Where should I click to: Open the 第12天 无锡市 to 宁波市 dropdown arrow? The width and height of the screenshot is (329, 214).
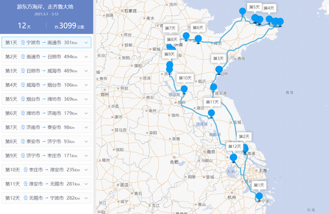86,198
